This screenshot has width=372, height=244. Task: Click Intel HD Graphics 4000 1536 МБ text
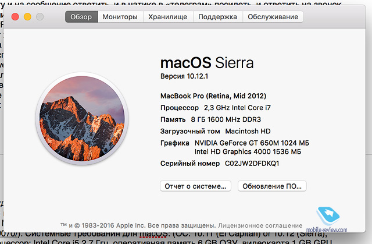(x=248, y=151)
